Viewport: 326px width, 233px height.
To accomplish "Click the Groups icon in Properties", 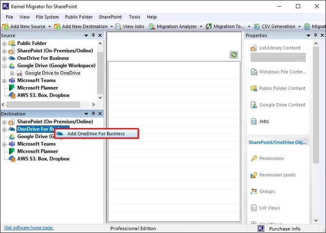I will (254, 191).
